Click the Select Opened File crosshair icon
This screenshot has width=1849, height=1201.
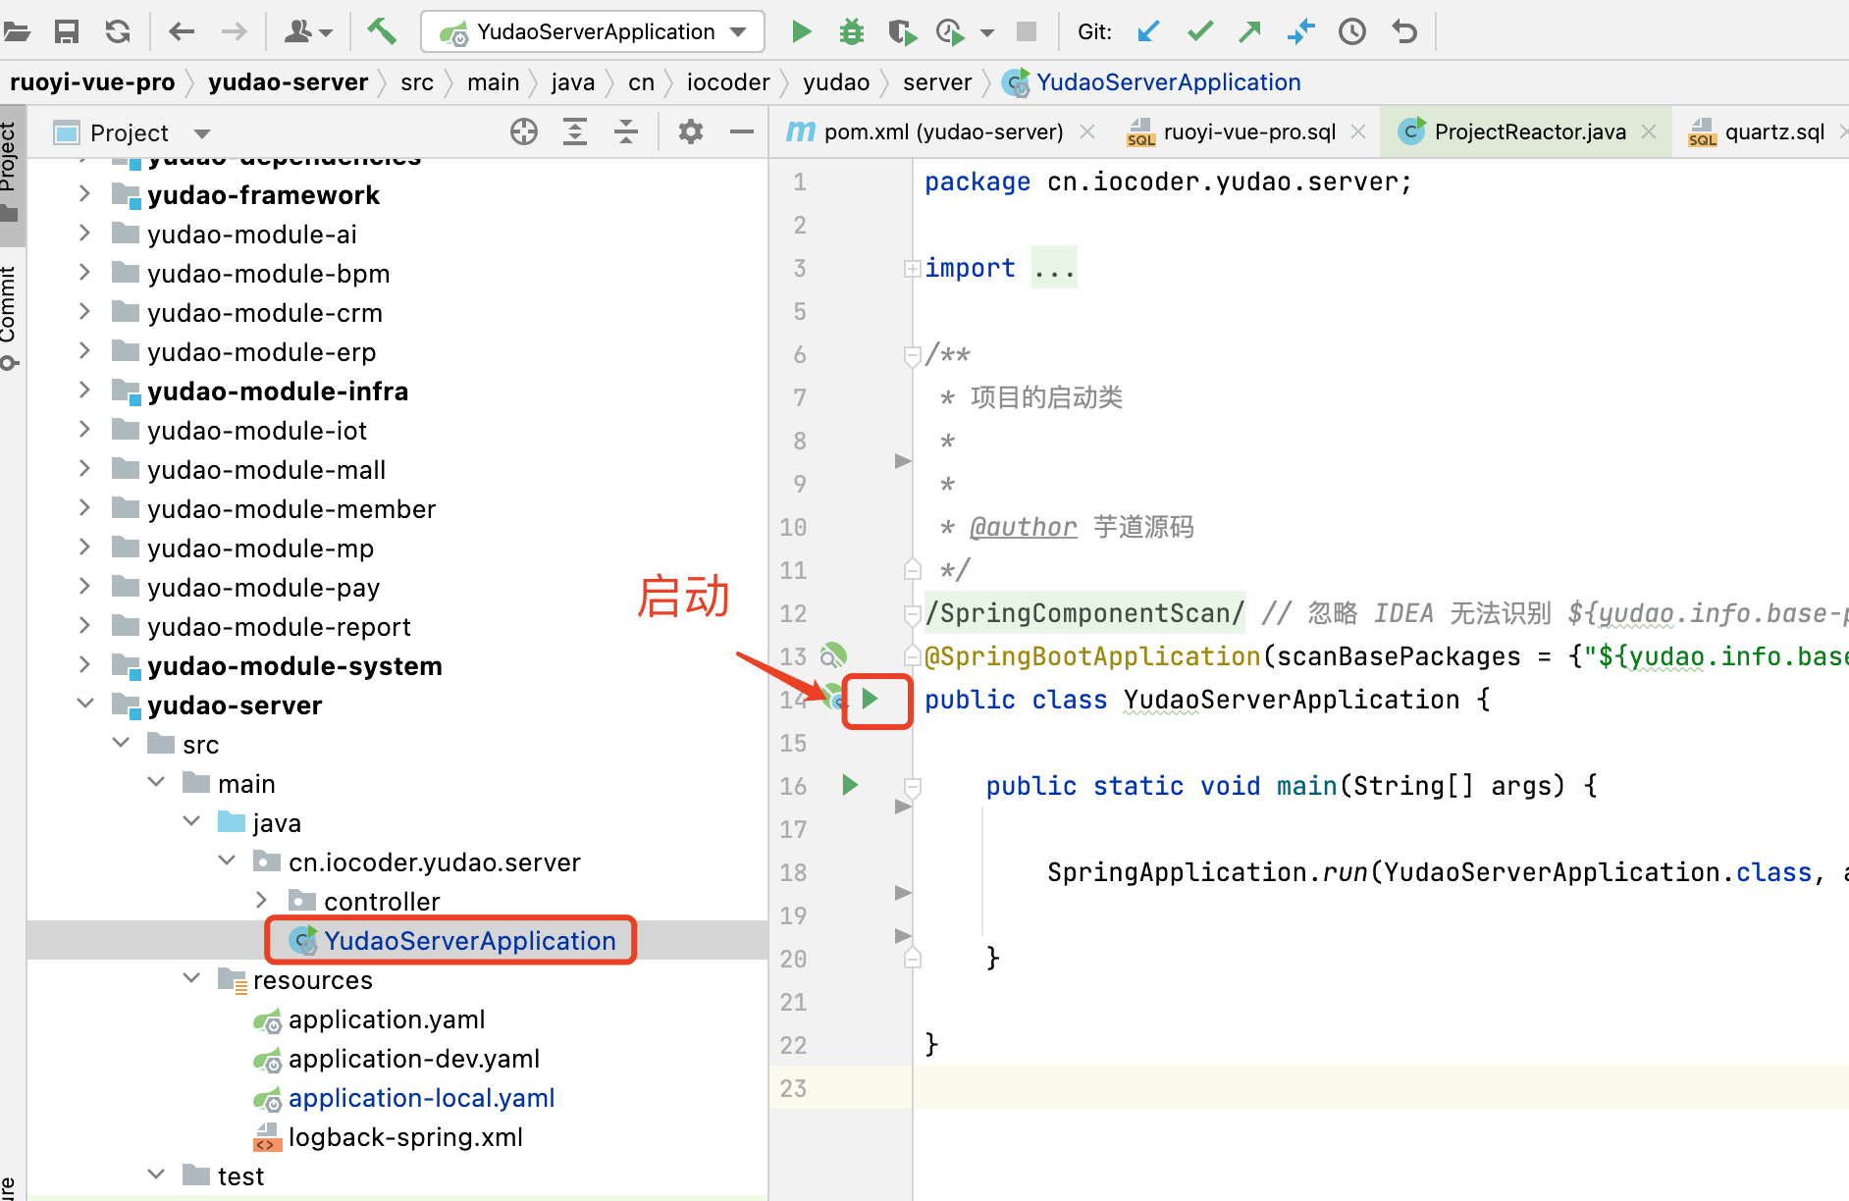pos(524,131)
